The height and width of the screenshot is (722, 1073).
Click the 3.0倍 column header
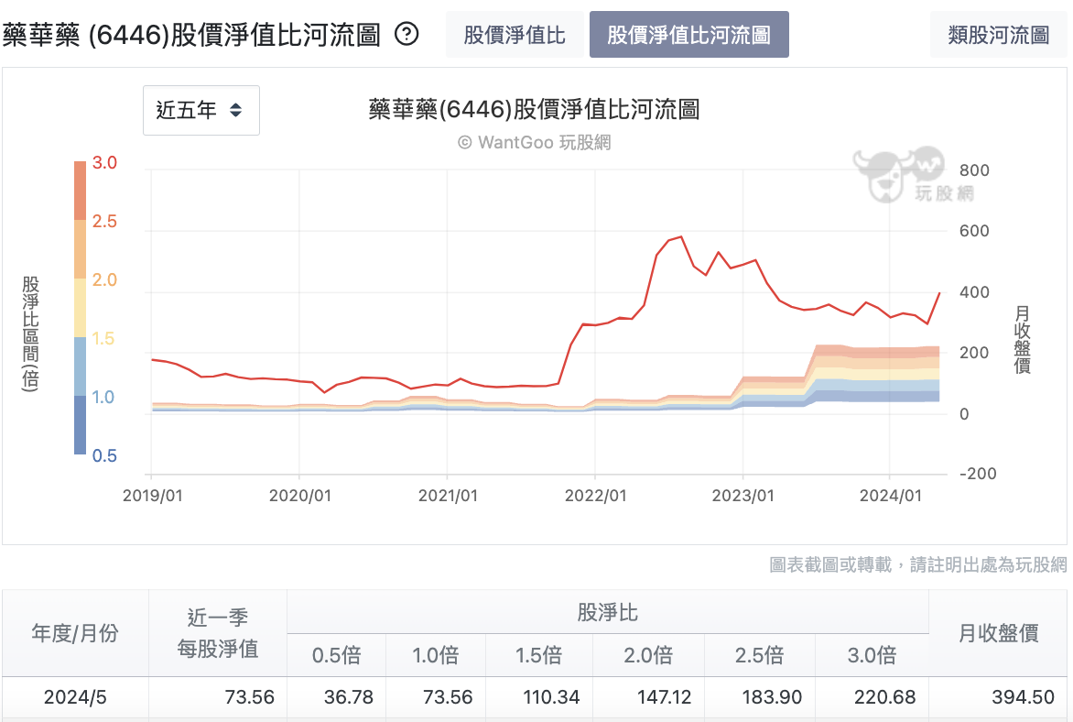tap(872, 655)
